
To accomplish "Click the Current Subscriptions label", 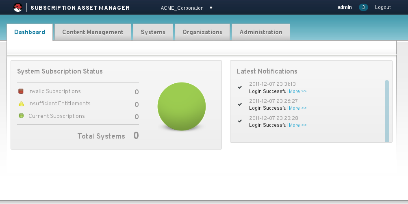I will 57,116.
